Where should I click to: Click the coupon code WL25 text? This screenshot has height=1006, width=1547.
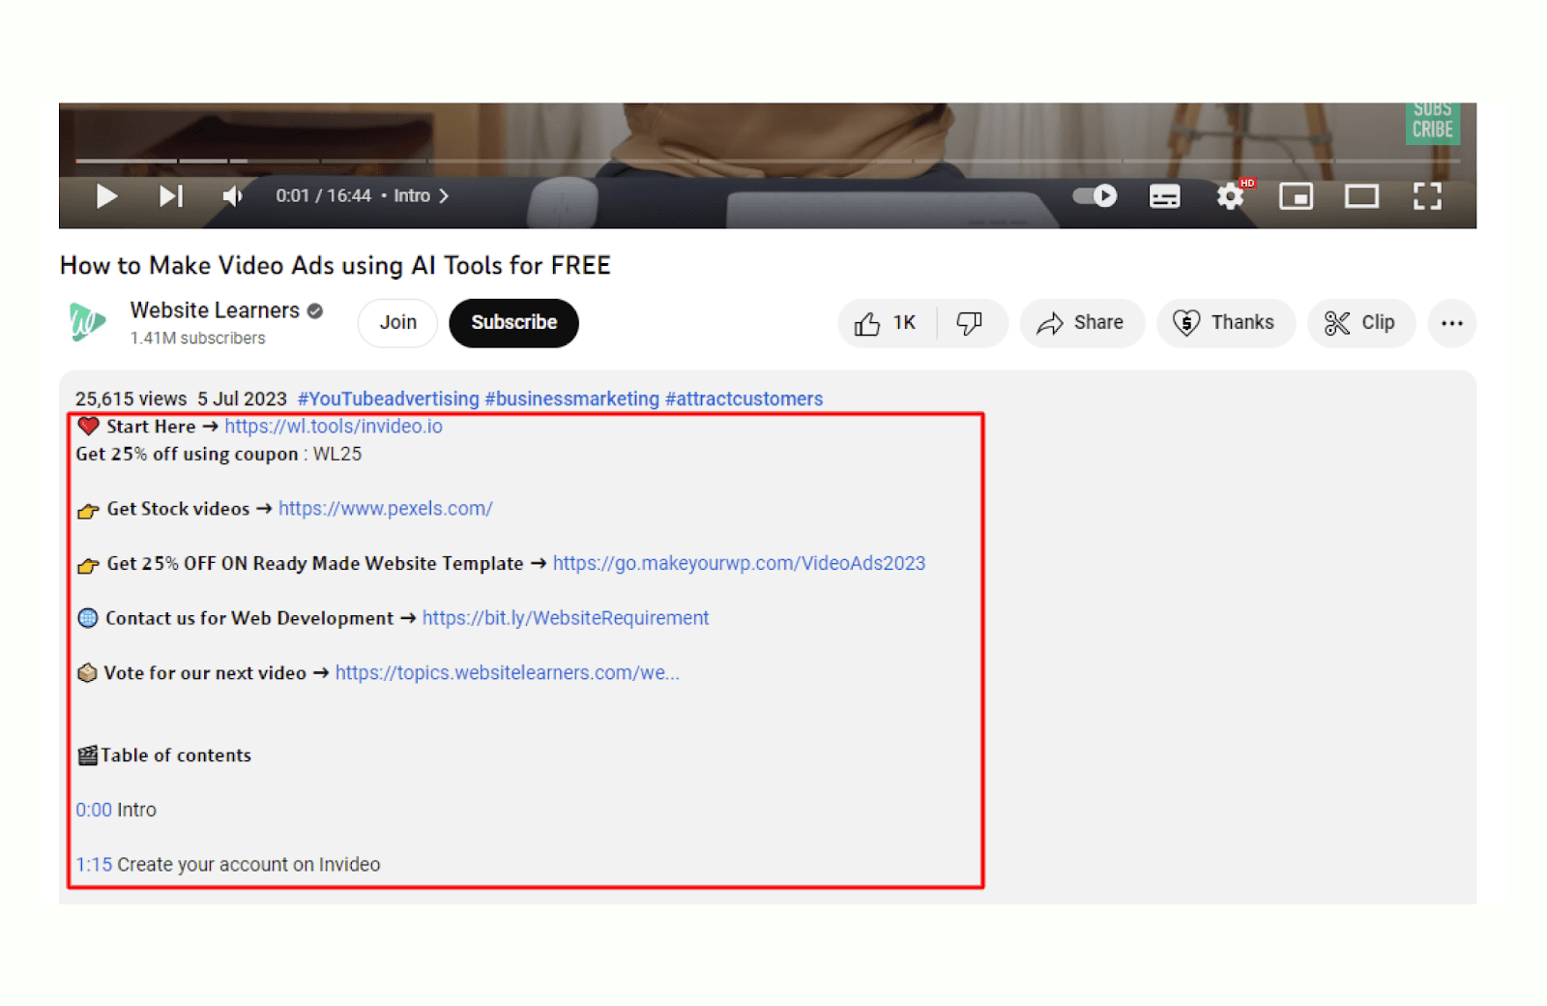tap(337, 455)
